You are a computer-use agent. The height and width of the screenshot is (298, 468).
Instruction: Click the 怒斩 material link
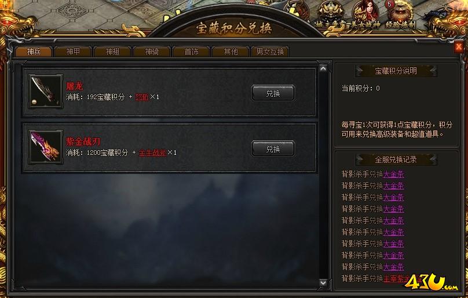point(142,97)
